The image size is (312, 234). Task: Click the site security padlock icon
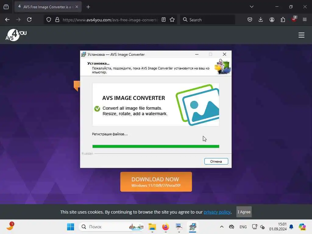point(57,19)
